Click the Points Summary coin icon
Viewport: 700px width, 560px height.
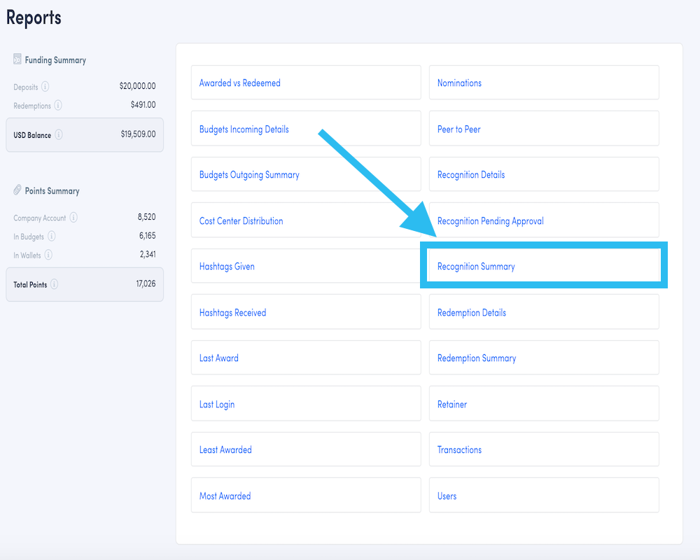[x=17, y=190]
